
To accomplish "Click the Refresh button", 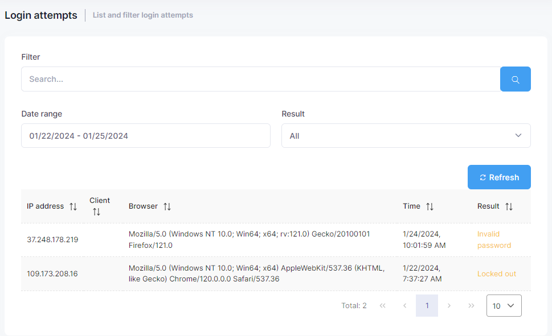I will pos(499,177).
